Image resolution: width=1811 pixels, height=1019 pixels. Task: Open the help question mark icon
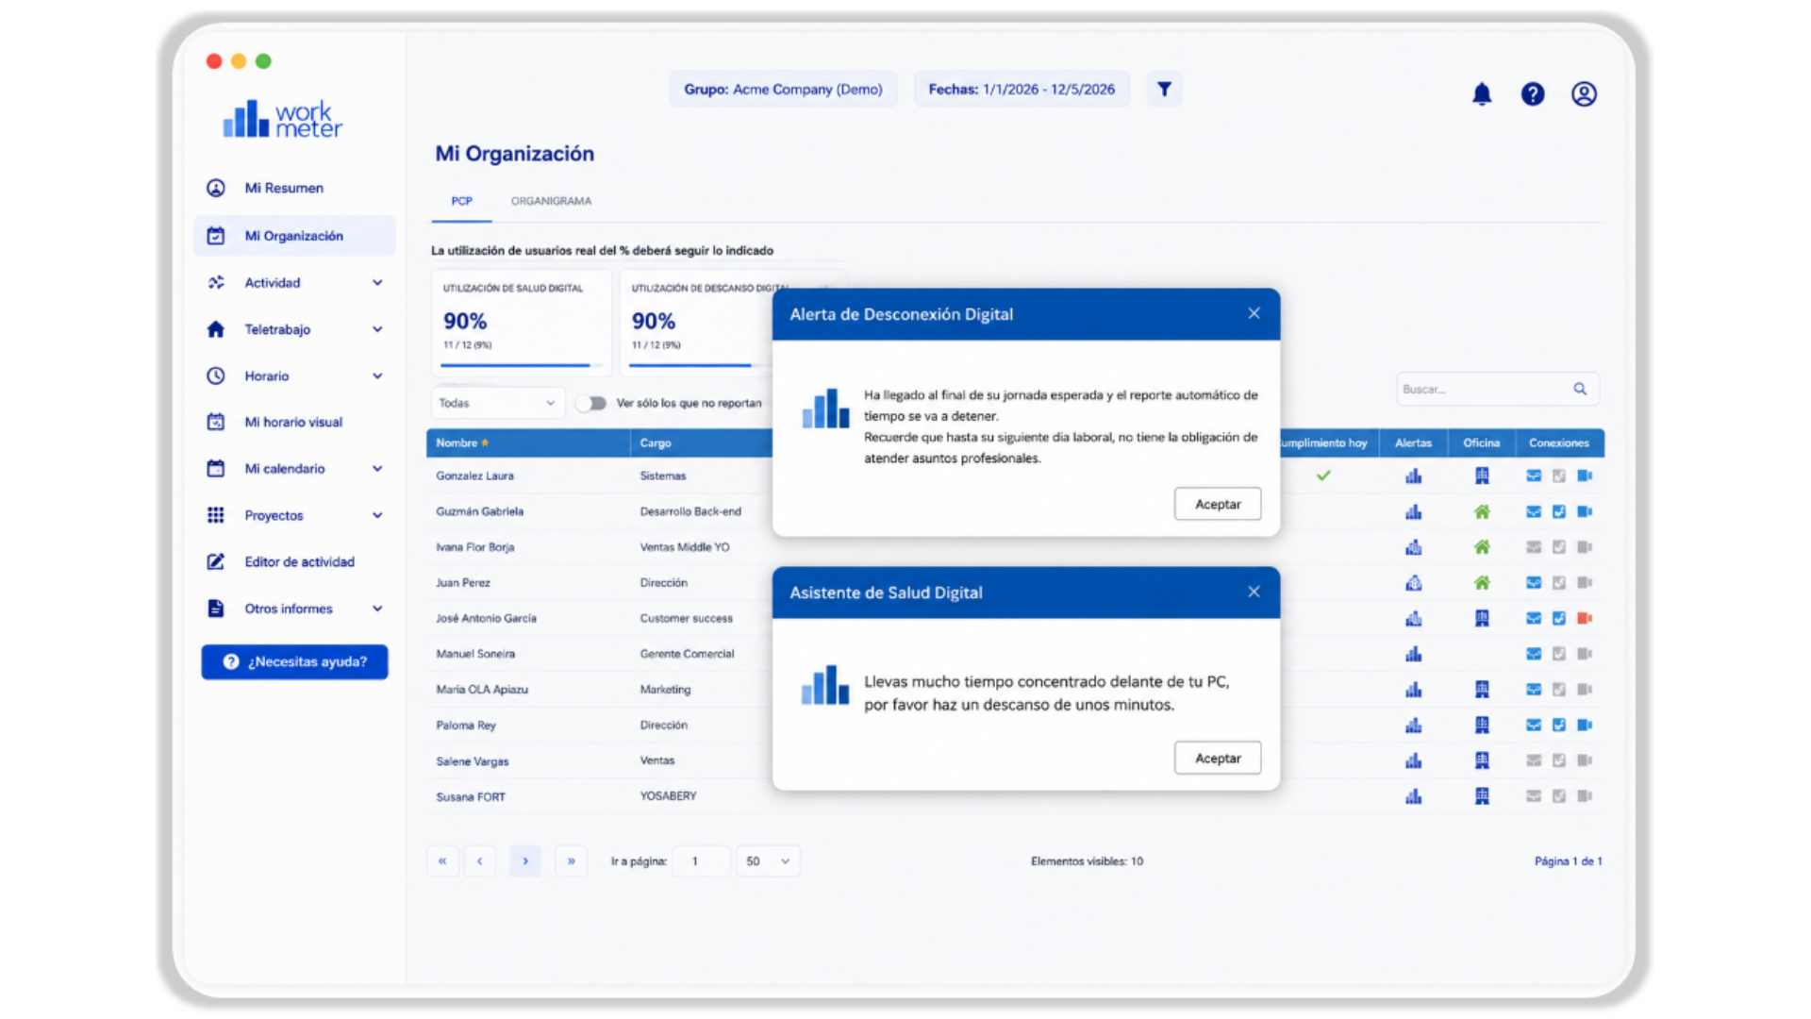(x=1533, y=93)
